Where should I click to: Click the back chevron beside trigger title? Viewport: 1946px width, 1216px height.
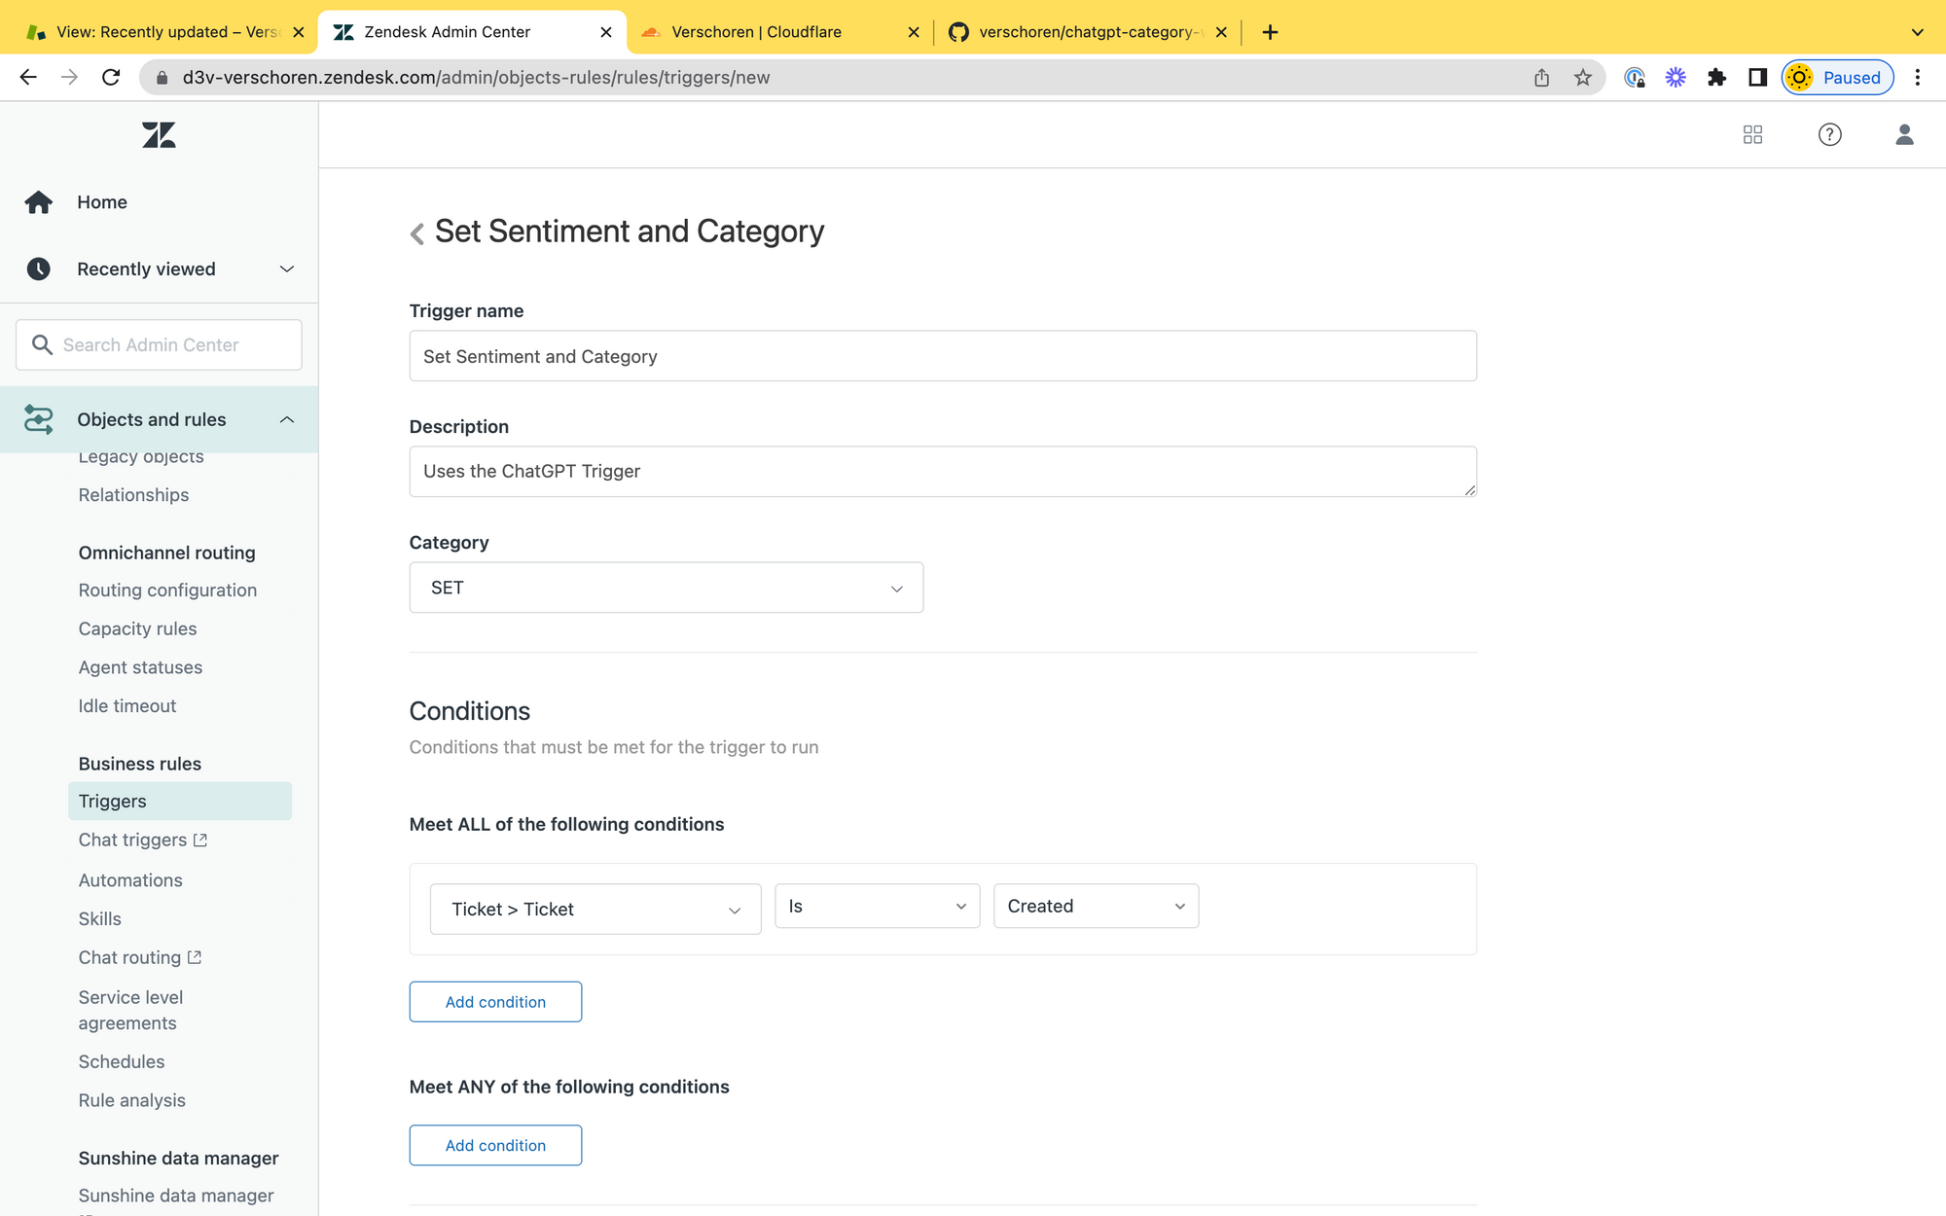coord(417,233)
